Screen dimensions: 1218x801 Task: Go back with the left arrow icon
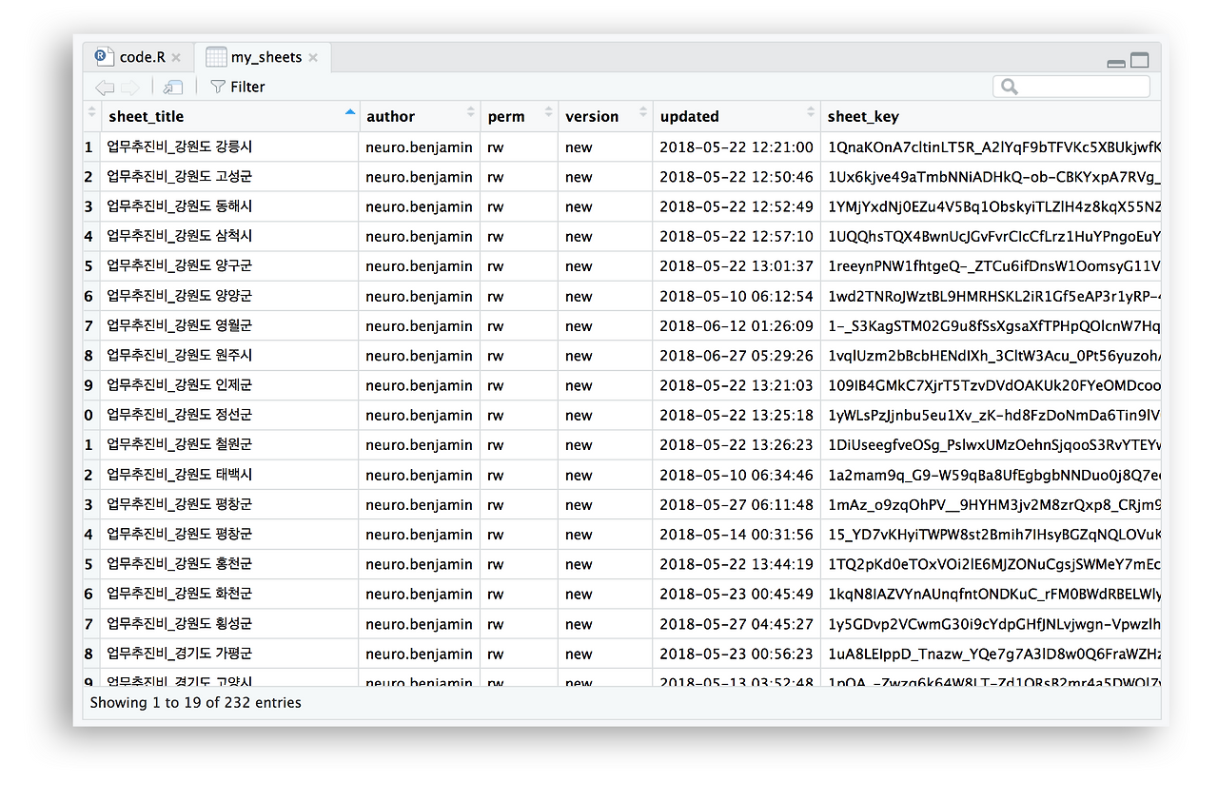click(104, 88)
